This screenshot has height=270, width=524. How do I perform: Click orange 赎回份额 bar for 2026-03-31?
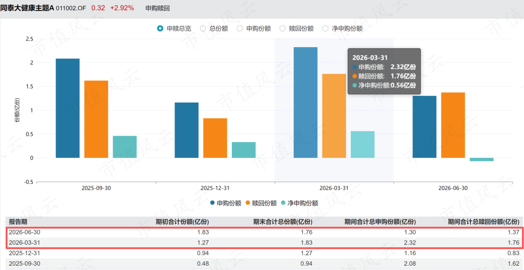coord(334,116)
